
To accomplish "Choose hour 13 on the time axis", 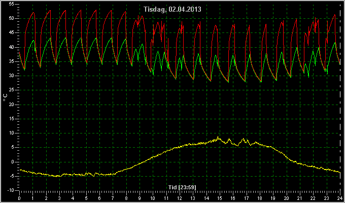I will (x=193, y=198).
